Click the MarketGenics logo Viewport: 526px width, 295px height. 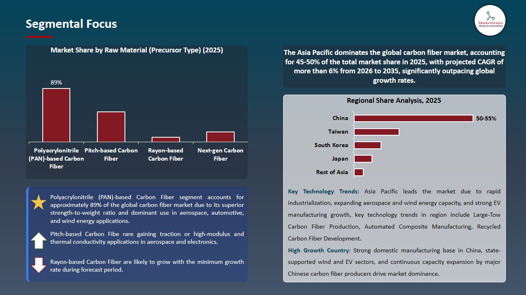click(490, 20)
